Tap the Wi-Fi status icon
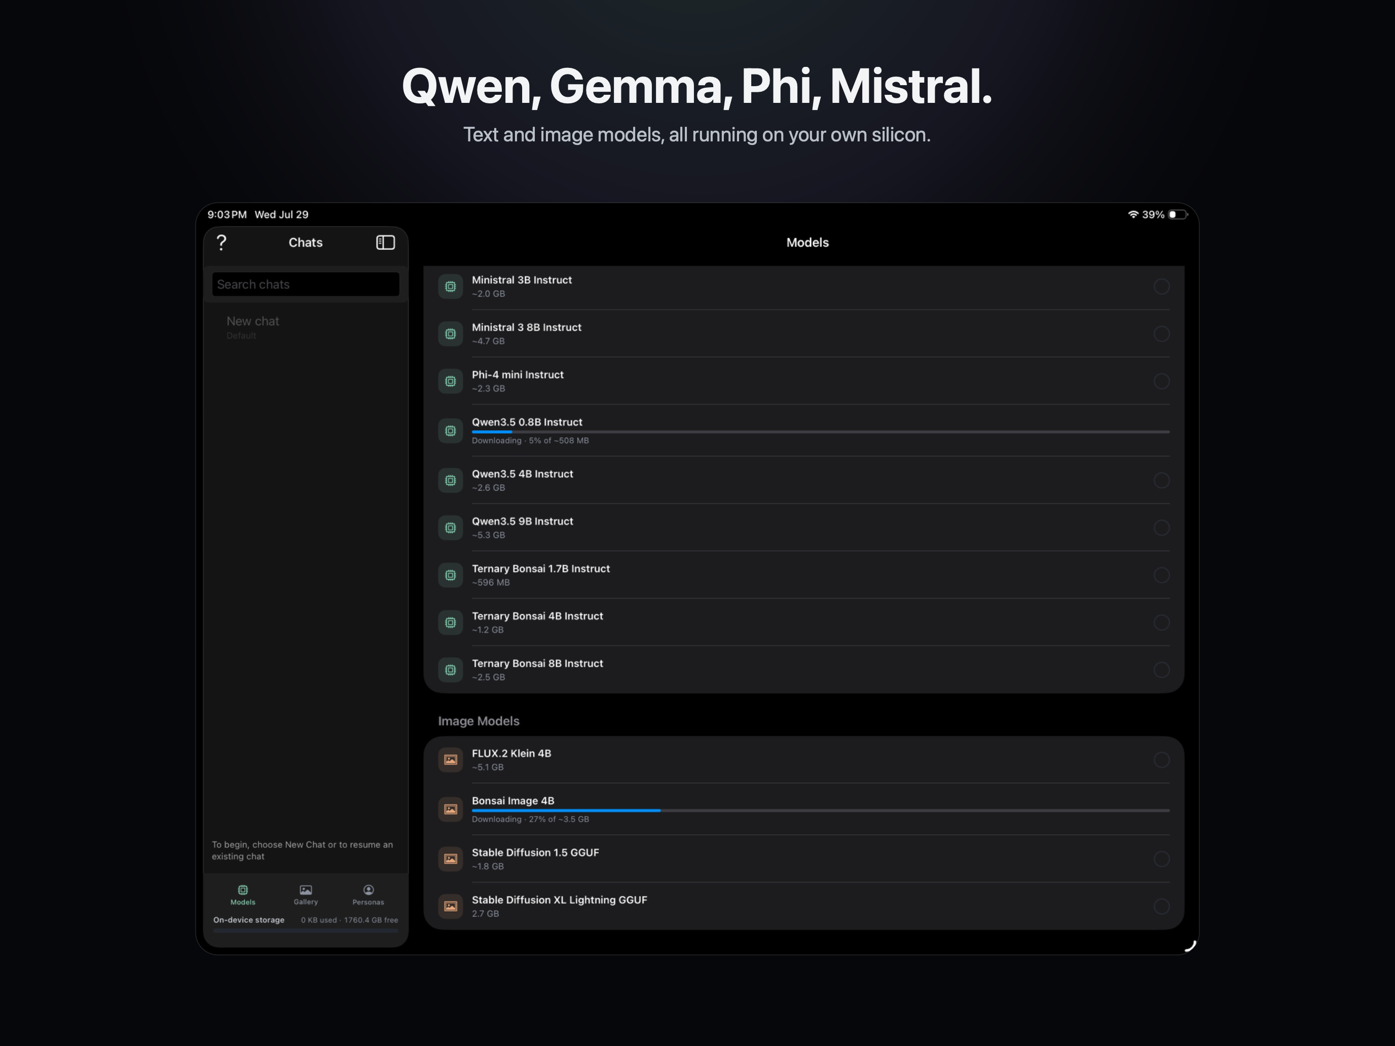 [1133, 214]
